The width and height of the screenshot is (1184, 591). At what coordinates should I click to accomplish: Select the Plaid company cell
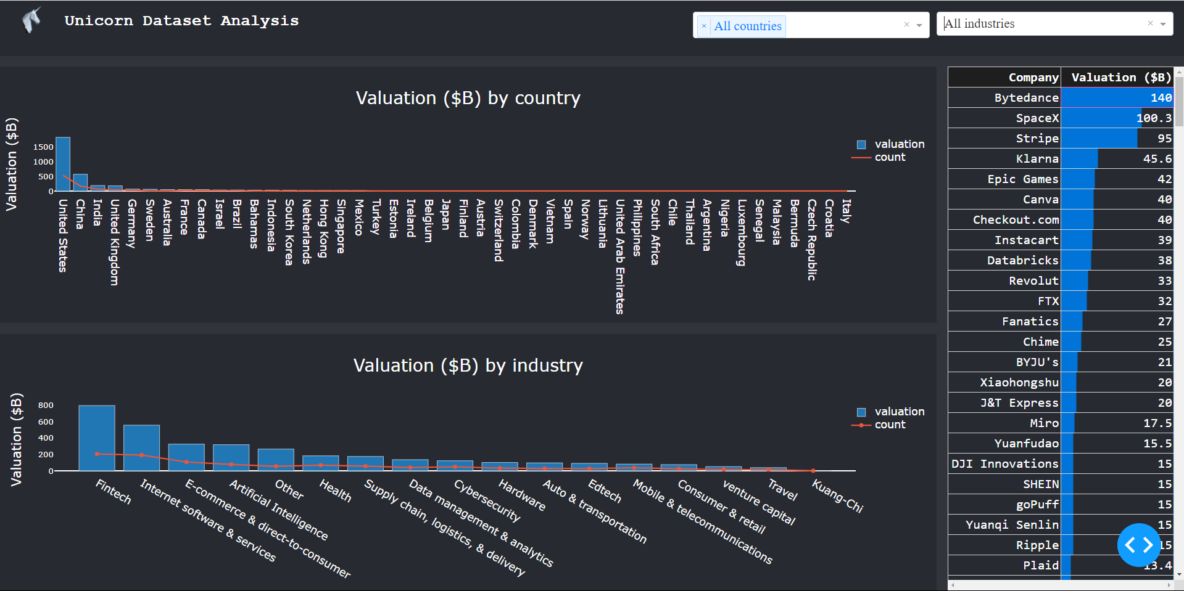[1004, 565]
